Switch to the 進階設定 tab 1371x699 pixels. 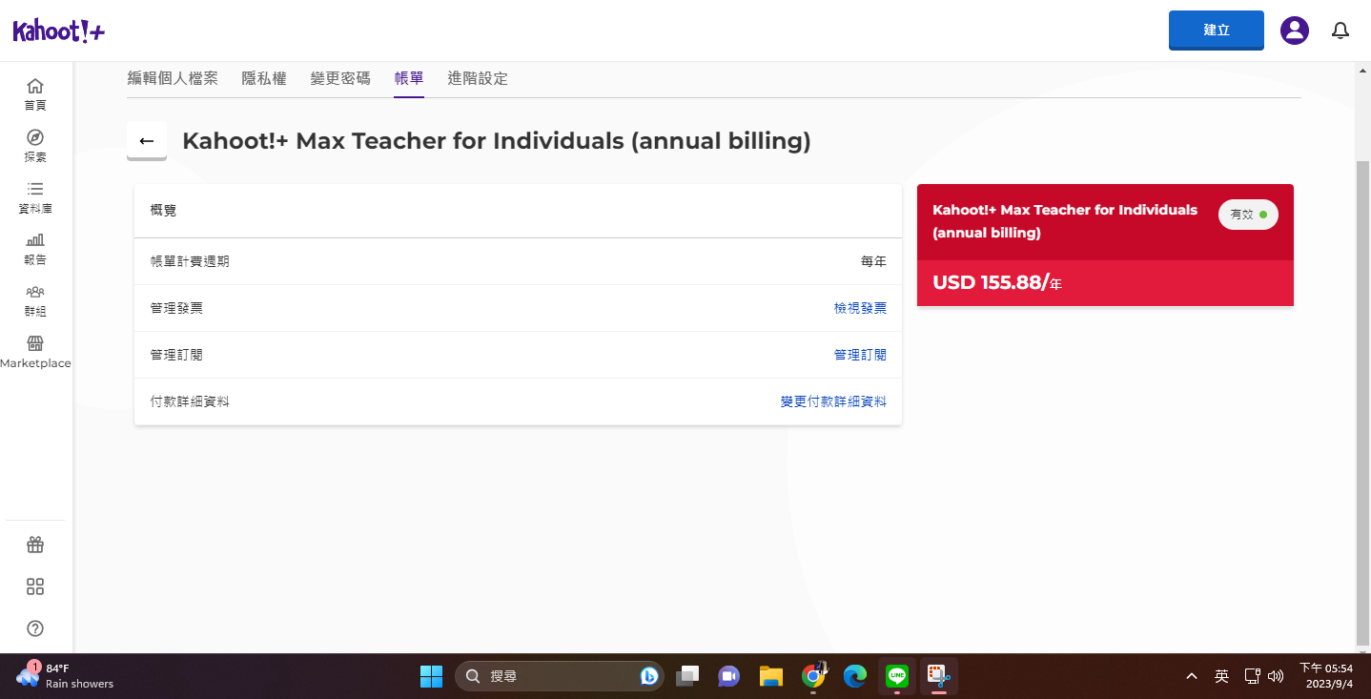click(478, 78)
